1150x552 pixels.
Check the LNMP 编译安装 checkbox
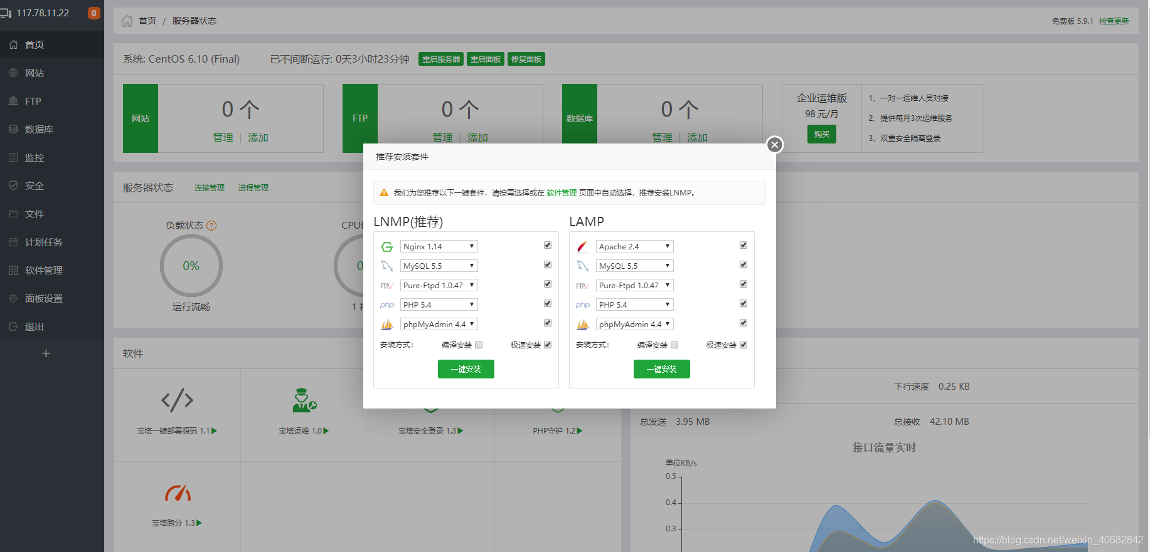[479, 345]
